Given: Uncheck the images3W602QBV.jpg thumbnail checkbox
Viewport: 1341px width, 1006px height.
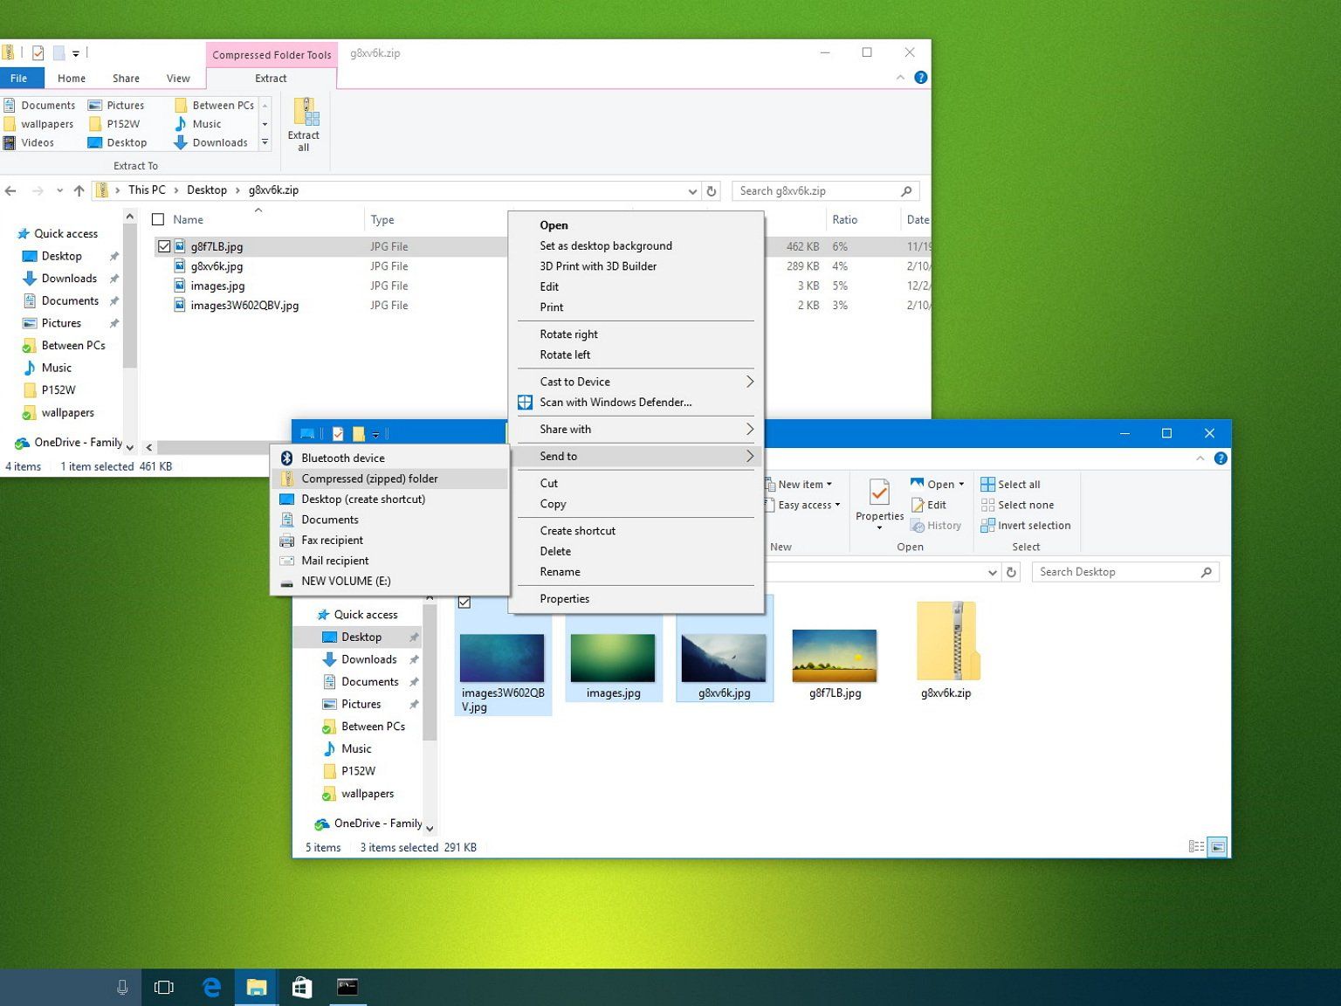Looking at the screenshot, I should pos(464,603).
